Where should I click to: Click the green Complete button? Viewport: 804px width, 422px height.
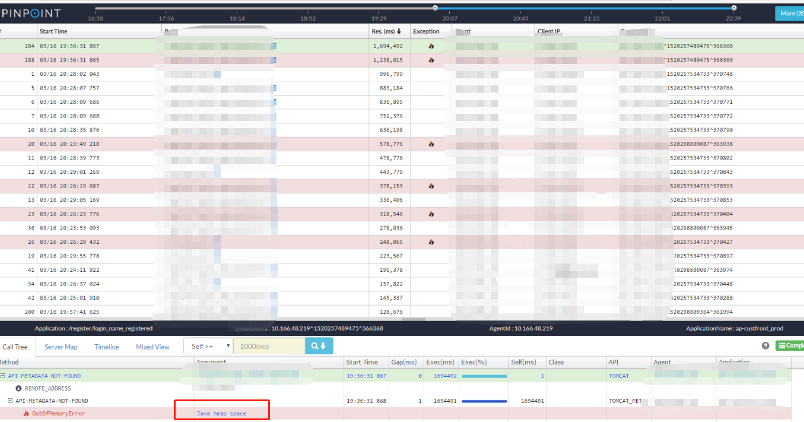click(x=790, y=345)
